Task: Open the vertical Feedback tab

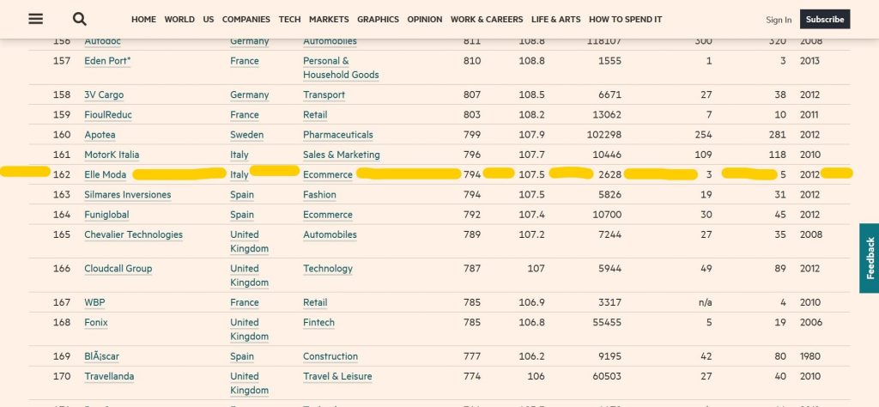Action: [869, 258]
